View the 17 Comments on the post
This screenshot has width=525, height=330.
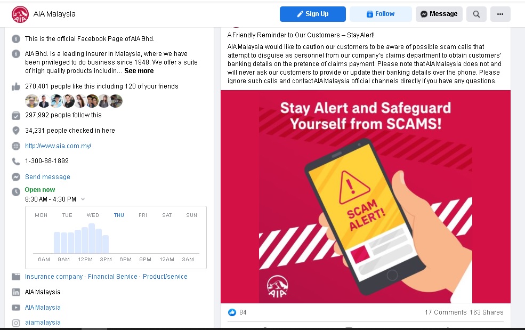pyautogui.click(x=446, y=312)
